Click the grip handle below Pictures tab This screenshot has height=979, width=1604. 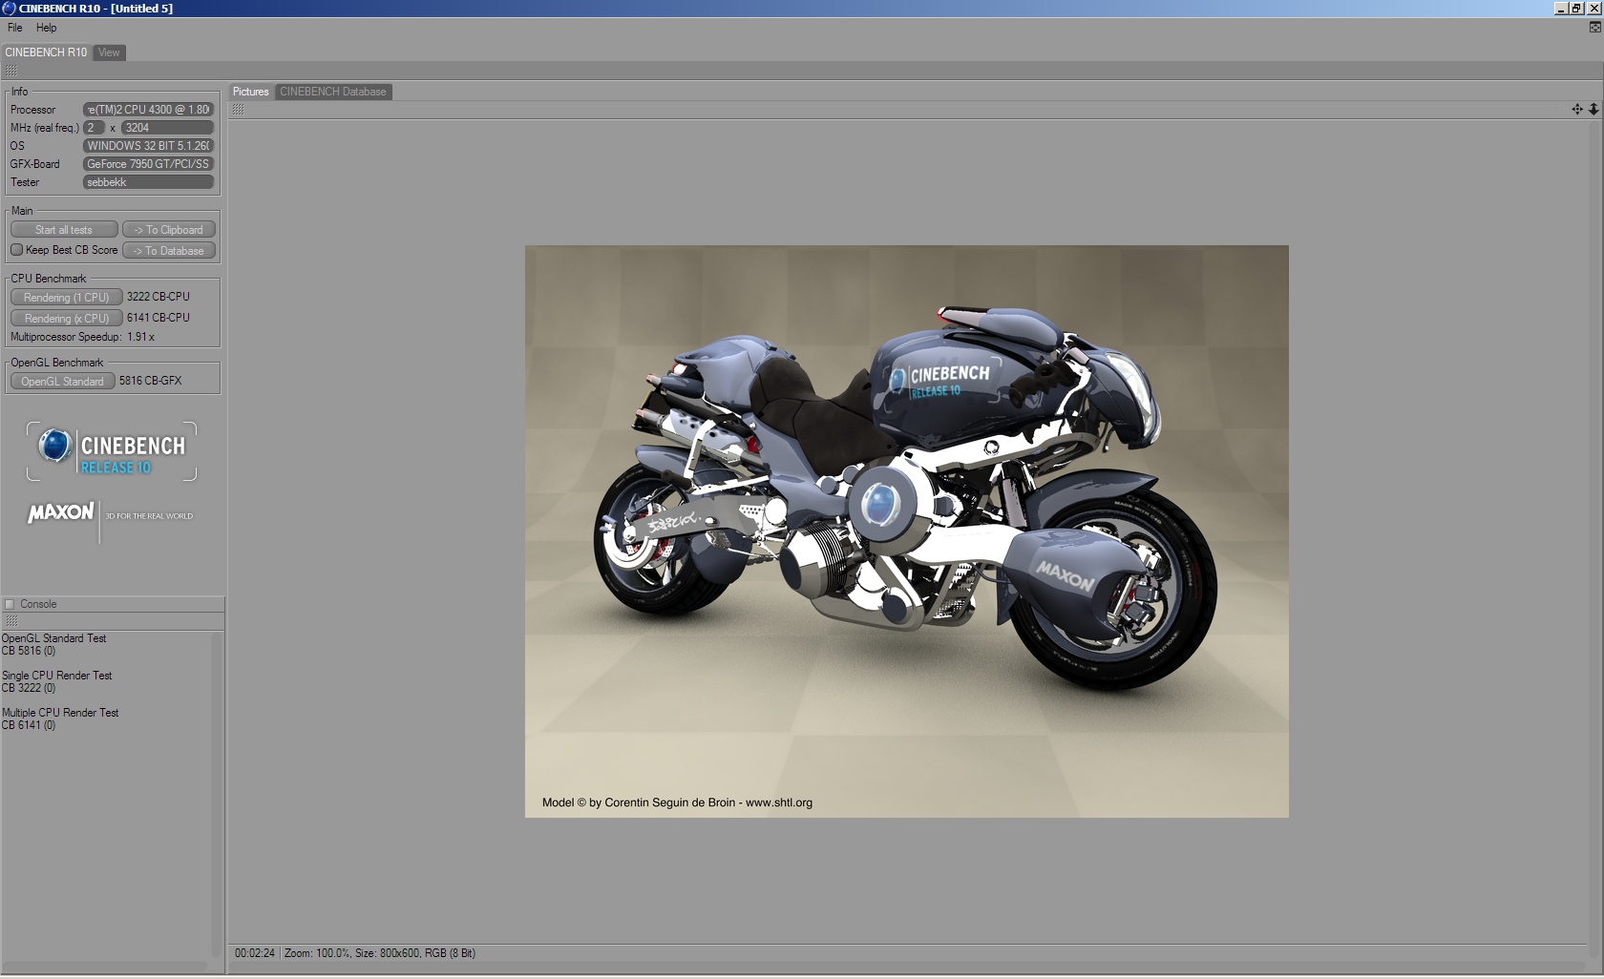pyautogui.click(x=238, y=110)
